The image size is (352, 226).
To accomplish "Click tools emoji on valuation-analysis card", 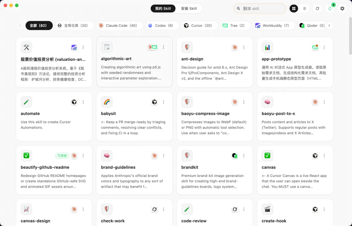I will tap(26, 47).
